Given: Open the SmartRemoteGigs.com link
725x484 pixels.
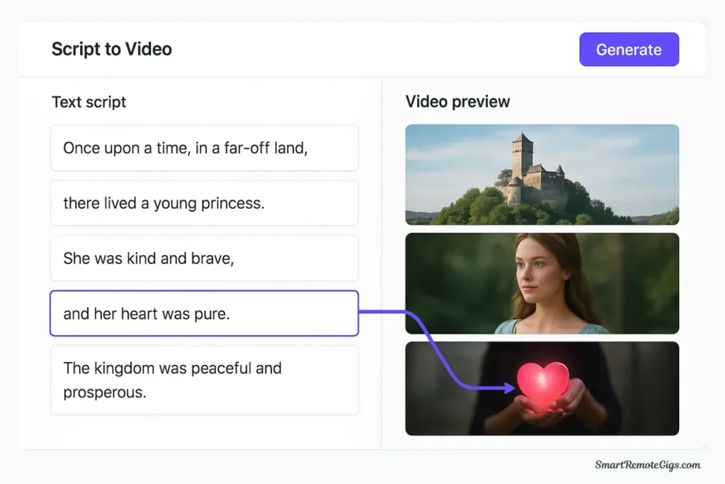Looking at the screenshot, I should 646,465.
